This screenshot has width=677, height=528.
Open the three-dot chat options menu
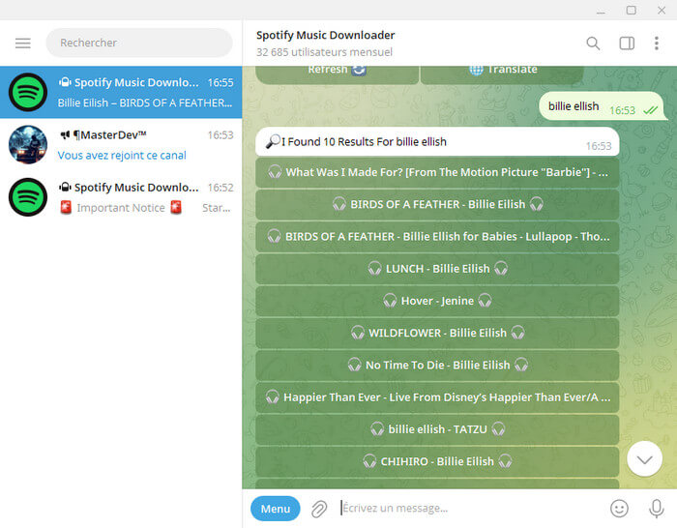click(x=657, y=44)
